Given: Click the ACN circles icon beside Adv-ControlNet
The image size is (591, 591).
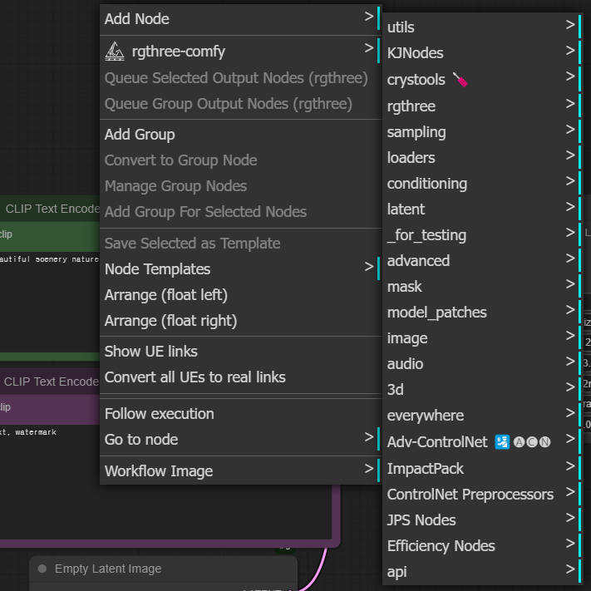Looking at the screenshot, I should point(532,441).
